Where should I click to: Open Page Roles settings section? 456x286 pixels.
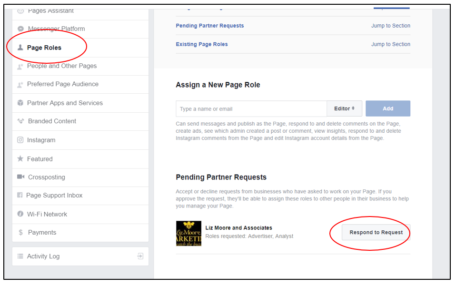44,48
